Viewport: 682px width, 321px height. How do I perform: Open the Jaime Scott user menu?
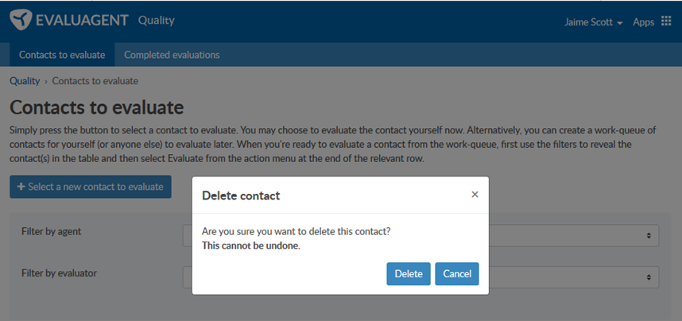pos(593,22)
